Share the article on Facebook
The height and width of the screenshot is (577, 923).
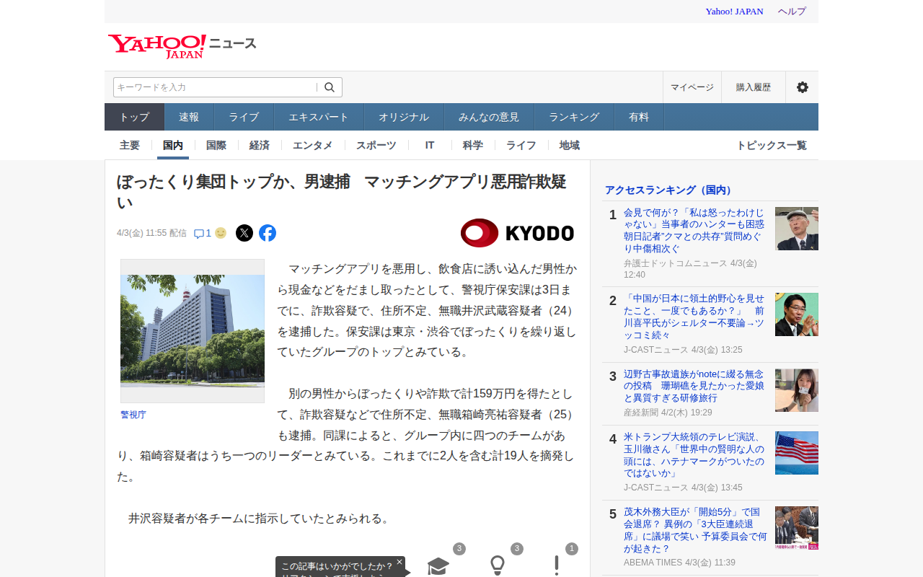click(268, 233)
